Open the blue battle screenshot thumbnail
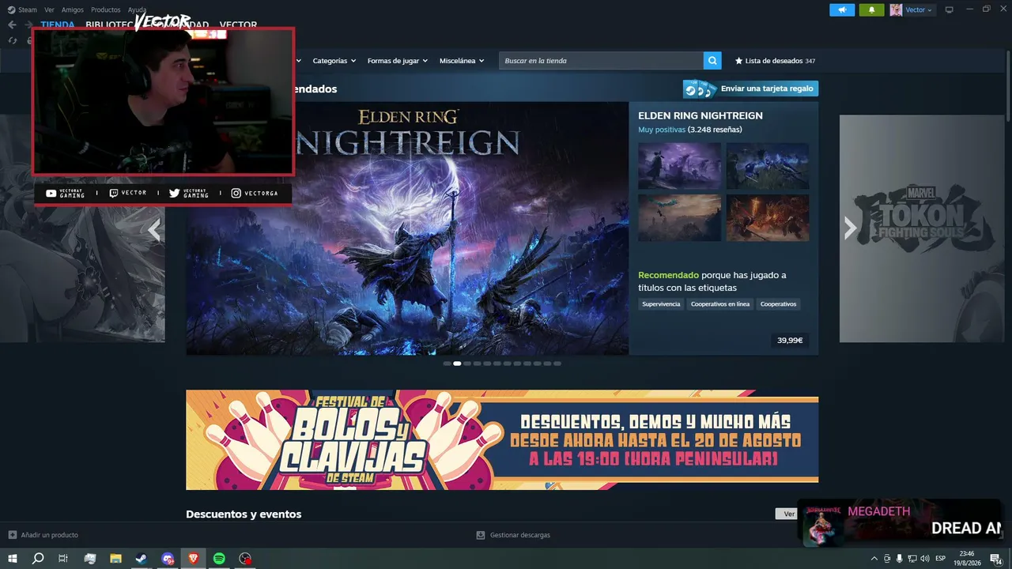The width and height of the screenshot is (1012, 569). 768,166
